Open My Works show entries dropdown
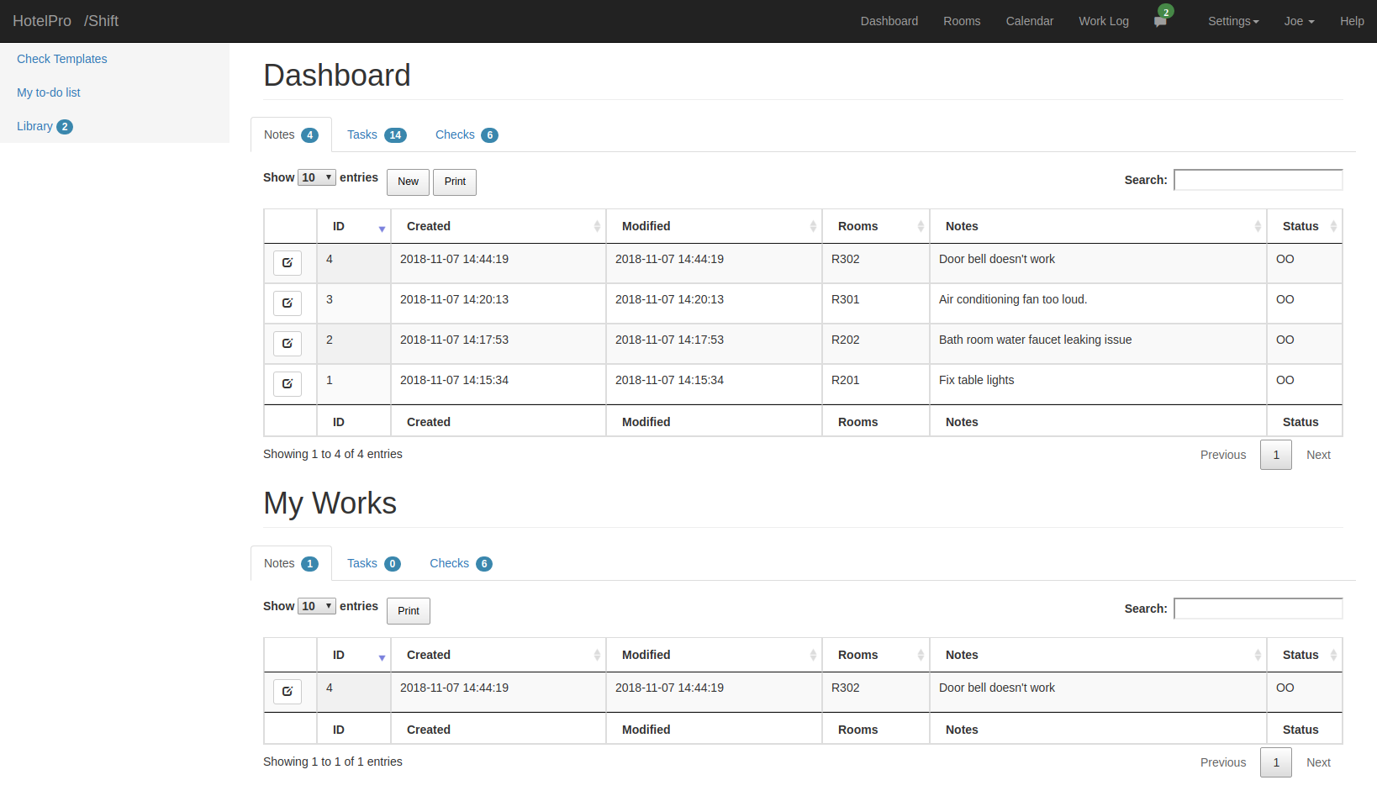This screenshot has height=796, width=1377. pyautogui.click(x=317, y=606)
